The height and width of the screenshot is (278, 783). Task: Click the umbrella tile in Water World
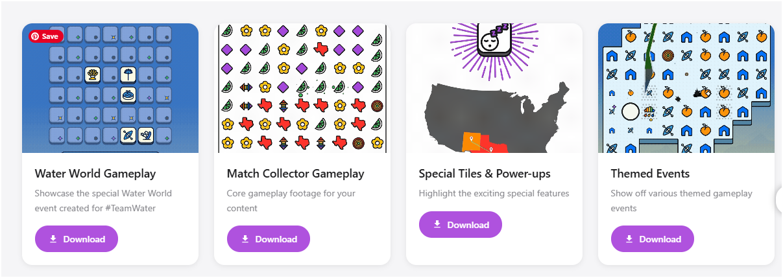click(x=128, y=75)
